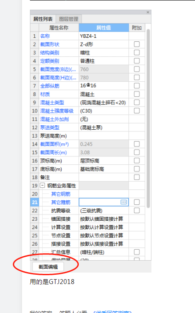
Task: Select the grayed 截面宽度 value 760
Action: click(104, 69)
